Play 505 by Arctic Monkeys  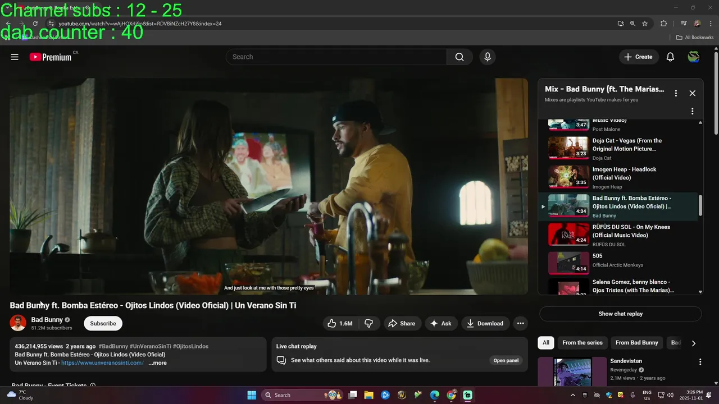[x=618, y=264]
